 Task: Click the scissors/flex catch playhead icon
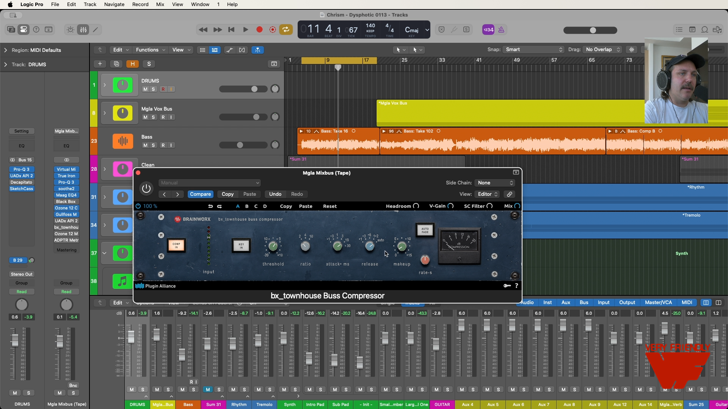(x=258, y=50)
